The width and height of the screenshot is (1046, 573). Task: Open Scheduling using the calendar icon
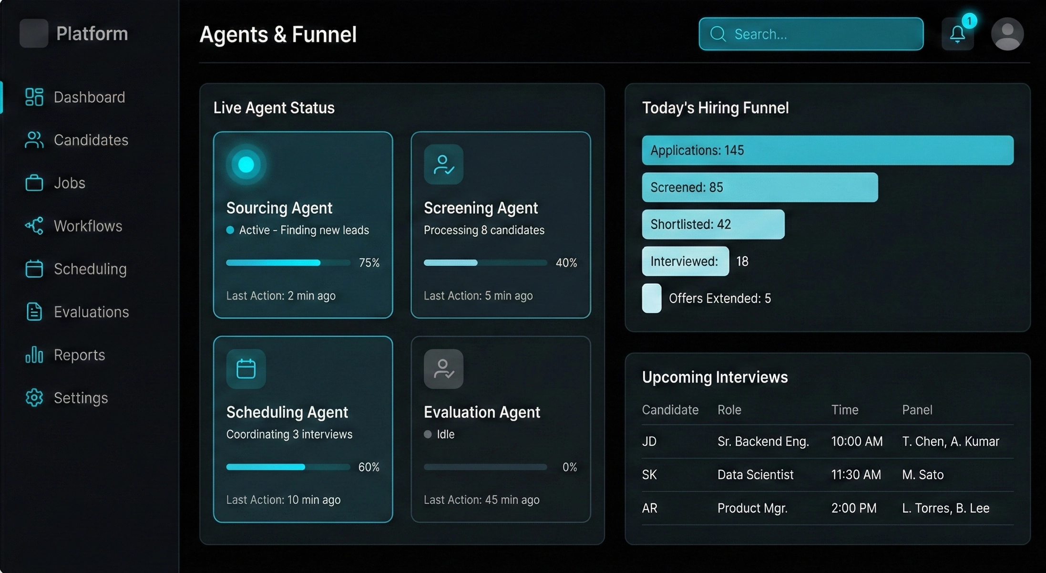click(x=33, y=269)
